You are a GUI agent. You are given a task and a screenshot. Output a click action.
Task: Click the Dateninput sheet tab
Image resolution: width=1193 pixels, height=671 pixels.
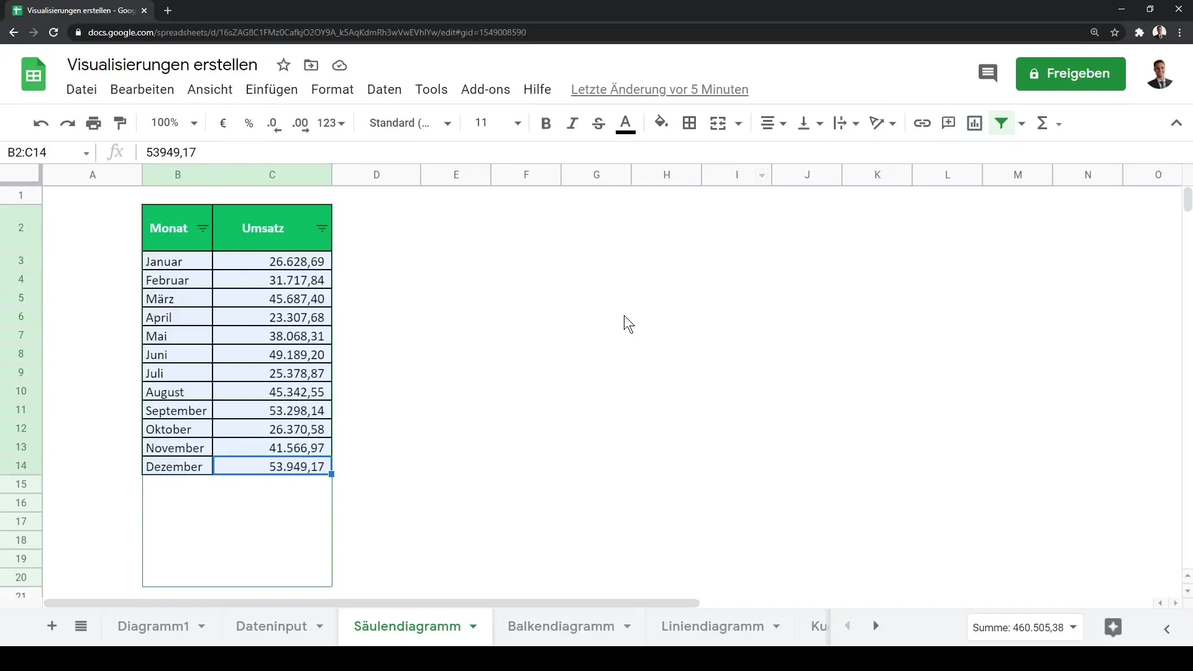(x=270, y=626)
